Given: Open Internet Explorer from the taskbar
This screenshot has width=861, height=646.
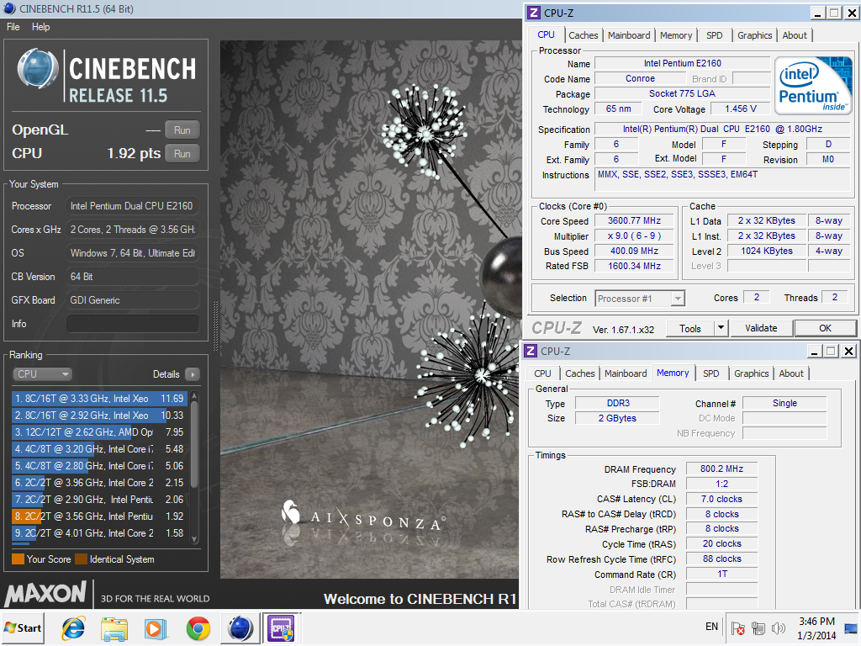Looking at the screenshot, I should click(x=73, y=627).
